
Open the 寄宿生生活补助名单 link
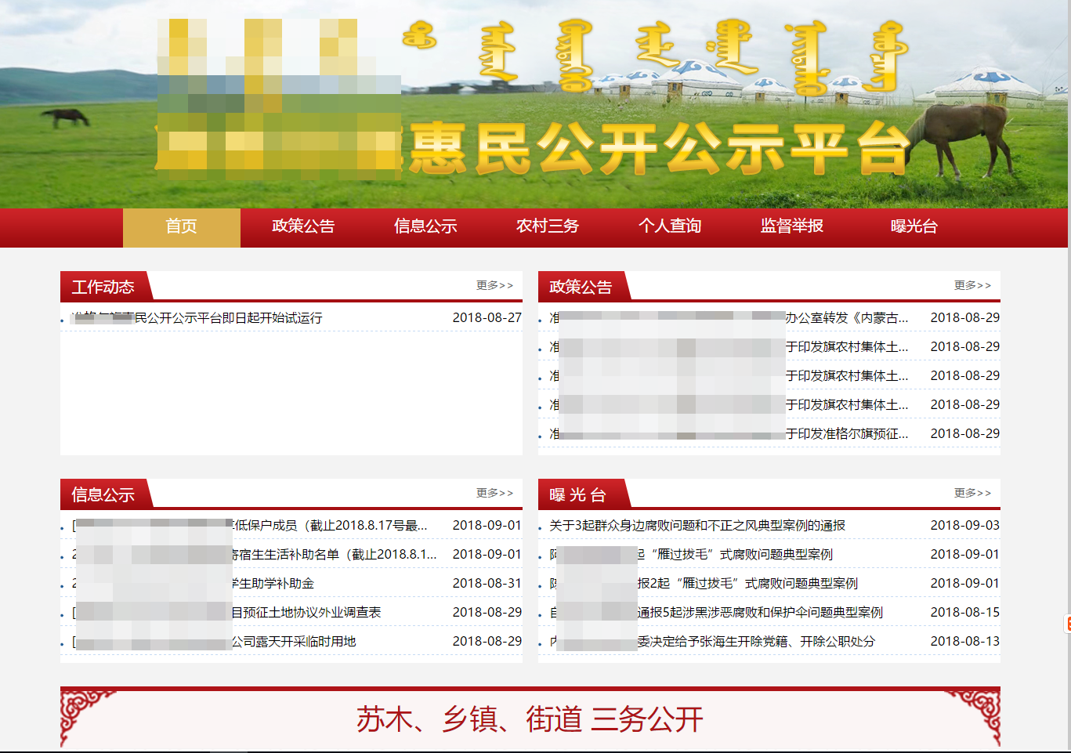click(x=333, y=555)
